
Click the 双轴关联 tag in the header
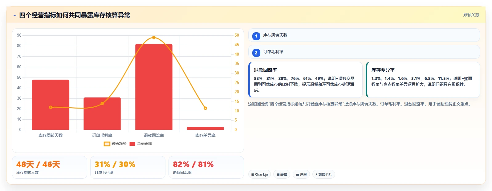click(471, 15)
